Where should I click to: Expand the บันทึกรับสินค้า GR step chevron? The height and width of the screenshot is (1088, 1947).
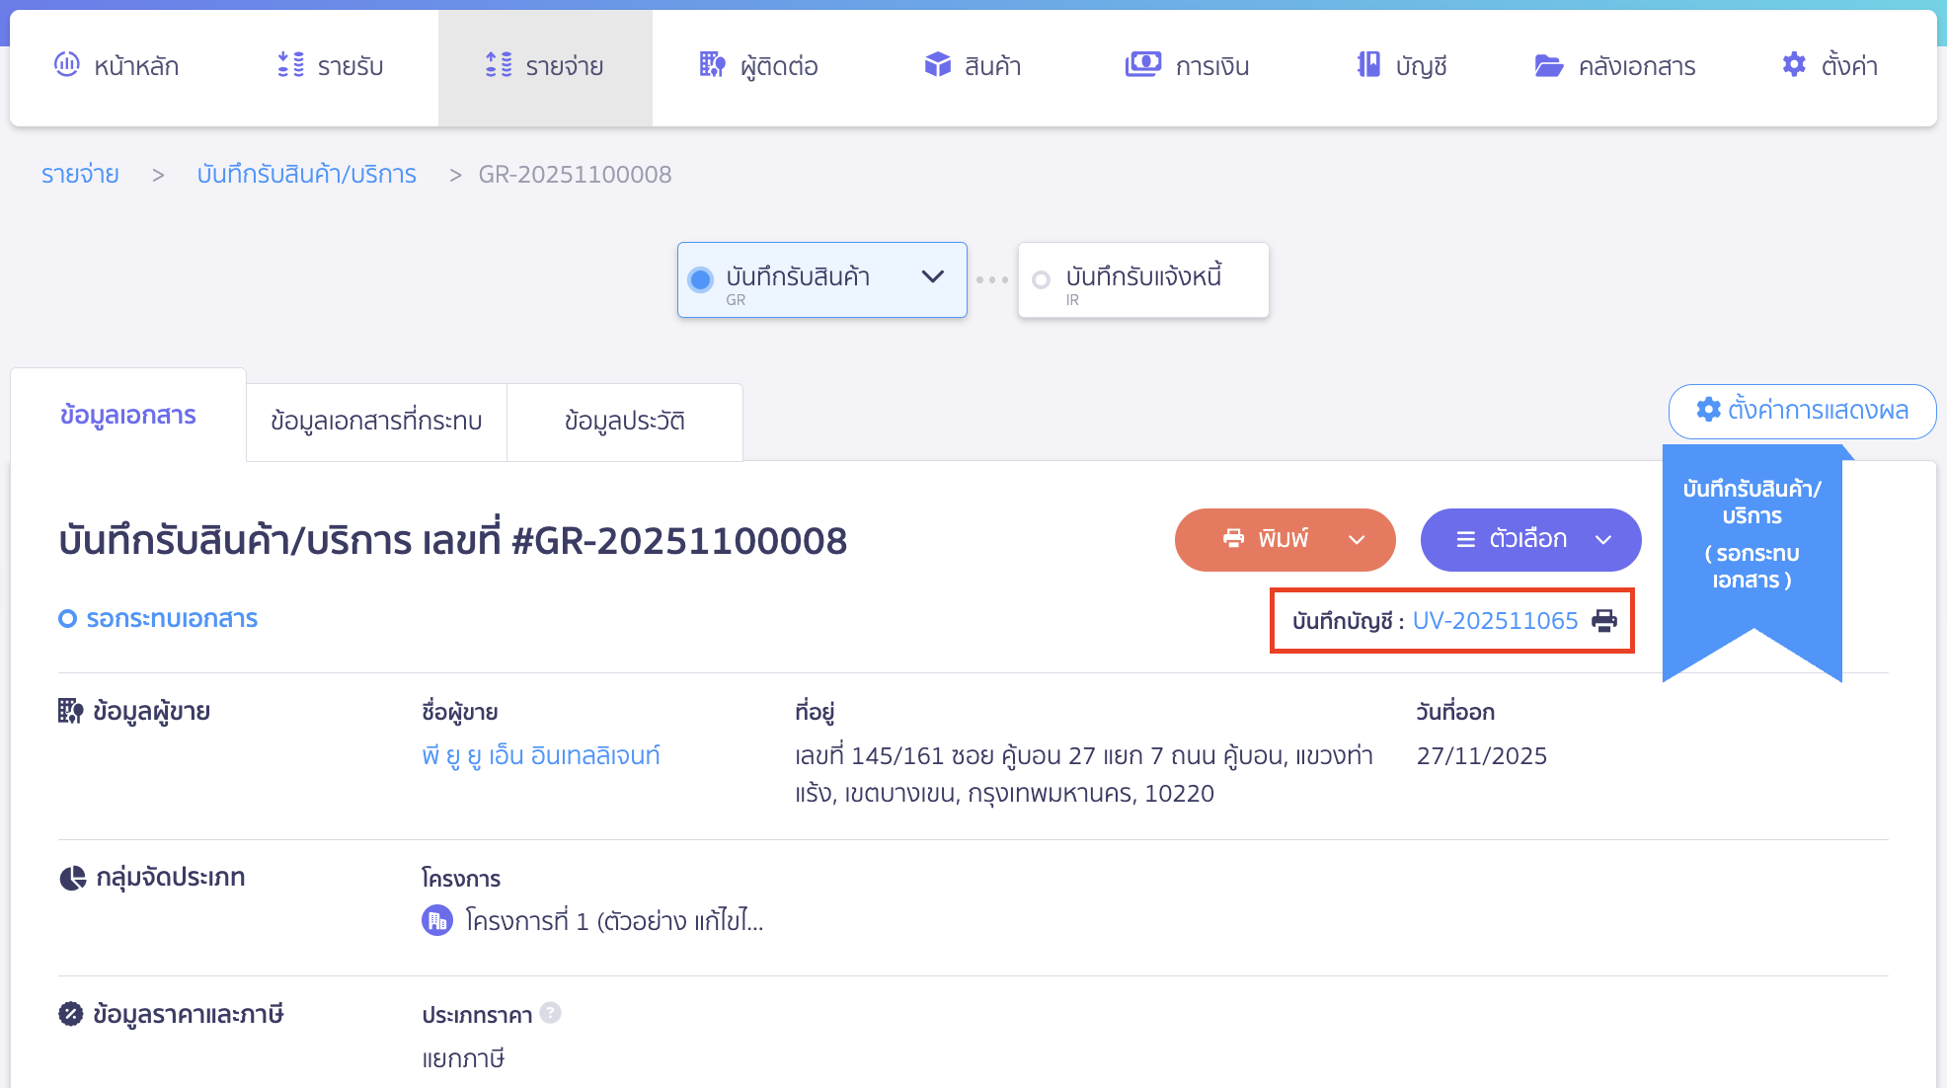tap(932, 277)
